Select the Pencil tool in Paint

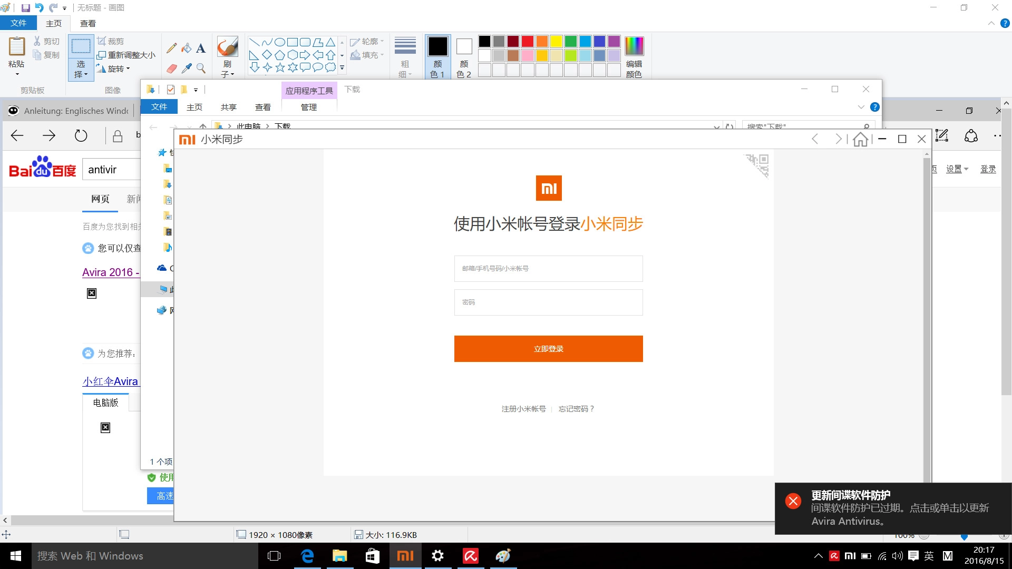pos(171,48)
